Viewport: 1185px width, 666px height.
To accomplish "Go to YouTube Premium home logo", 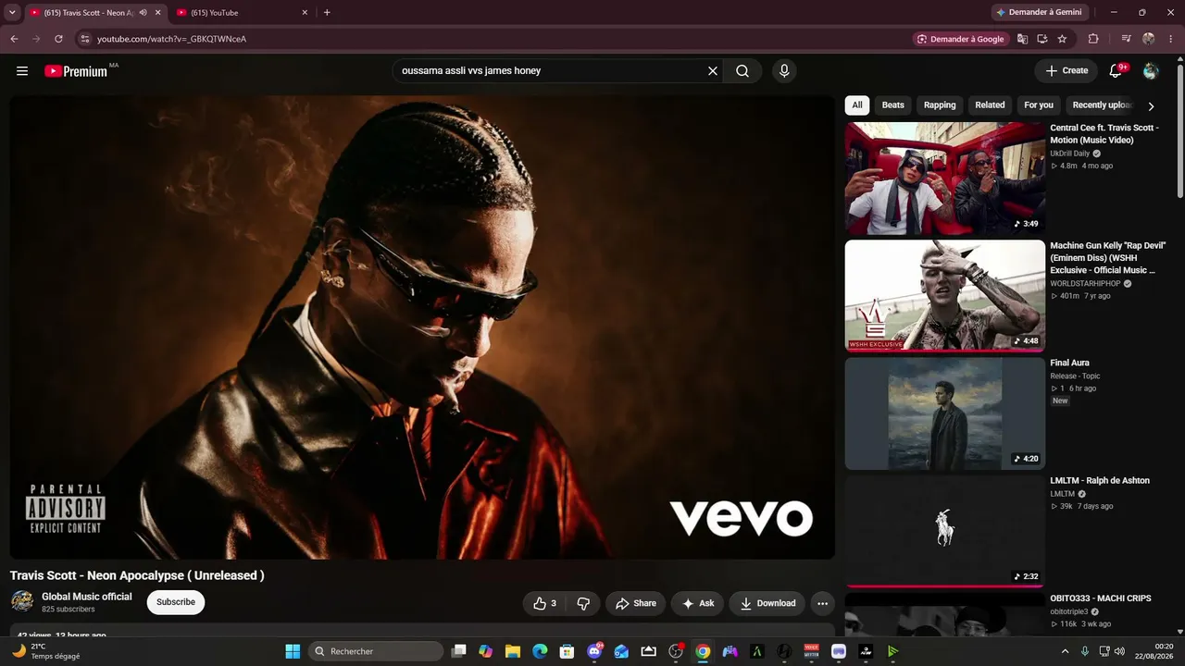I will 76,71.
